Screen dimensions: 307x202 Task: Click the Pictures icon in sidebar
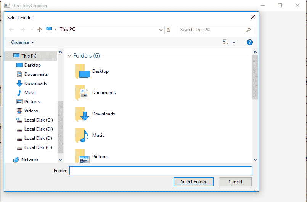pyautogui.click(x=19, y=102)
